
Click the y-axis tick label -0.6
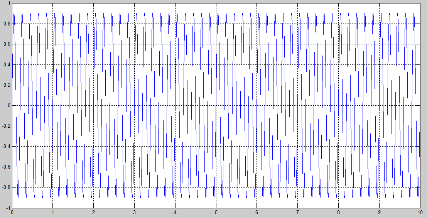(6, 167)
